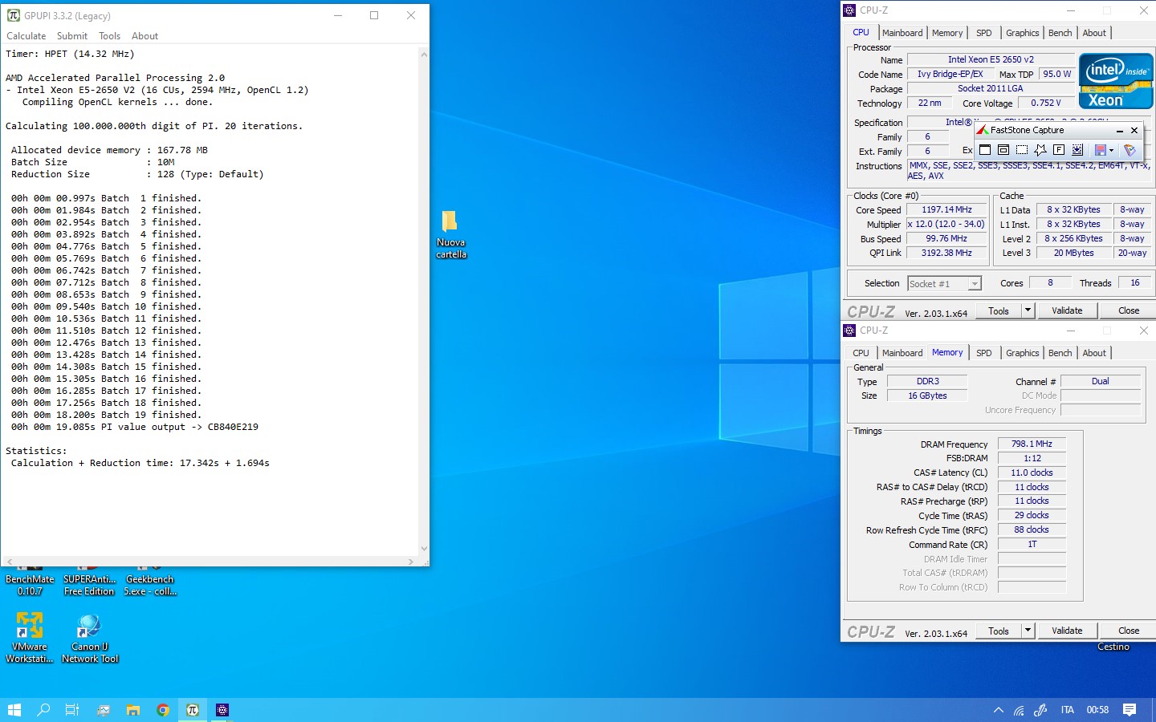Click GPUPI vertical scrollbar down arrow

point(424,549)
